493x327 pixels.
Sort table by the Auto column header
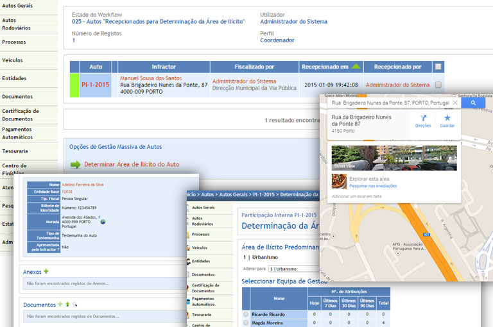(96, 67)
